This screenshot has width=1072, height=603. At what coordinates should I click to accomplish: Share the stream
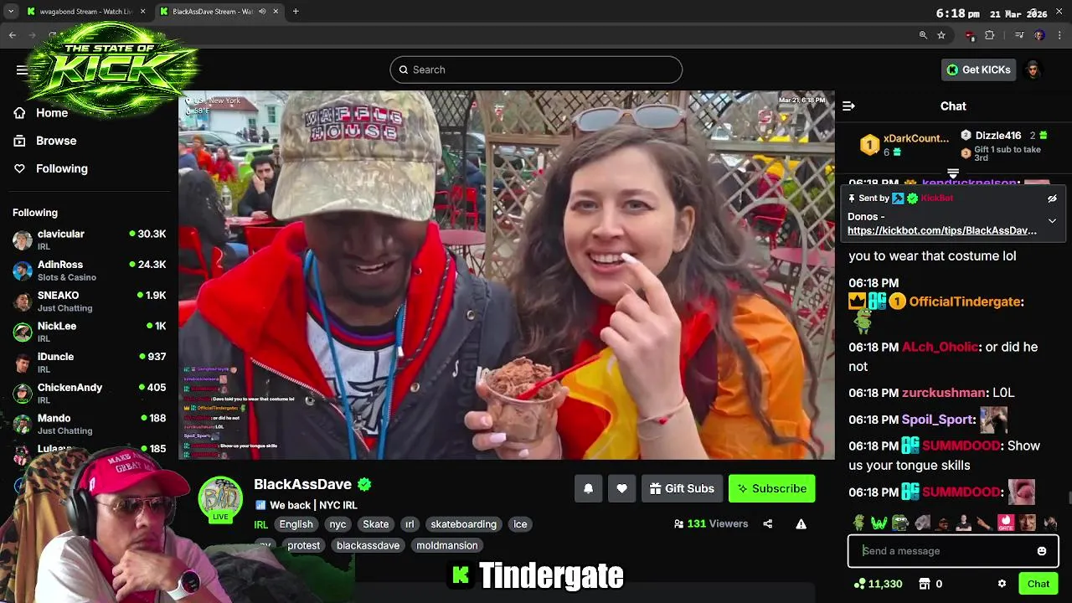(x=767, y=524)
